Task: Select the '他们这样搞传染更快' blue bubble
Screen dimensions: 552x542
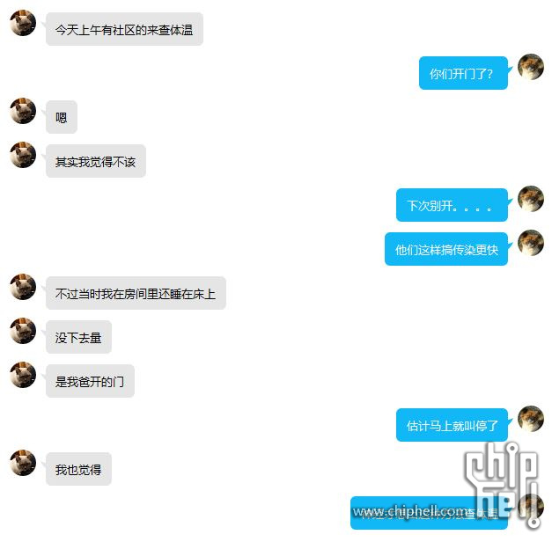Action: tap(446, 249)
